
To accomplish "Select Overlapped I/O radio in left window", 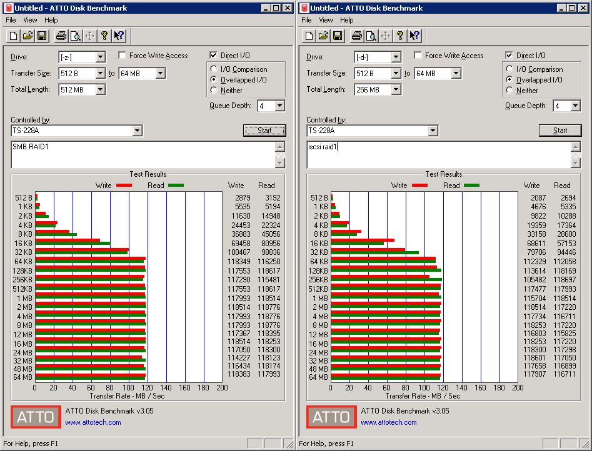I will [214, 79].
